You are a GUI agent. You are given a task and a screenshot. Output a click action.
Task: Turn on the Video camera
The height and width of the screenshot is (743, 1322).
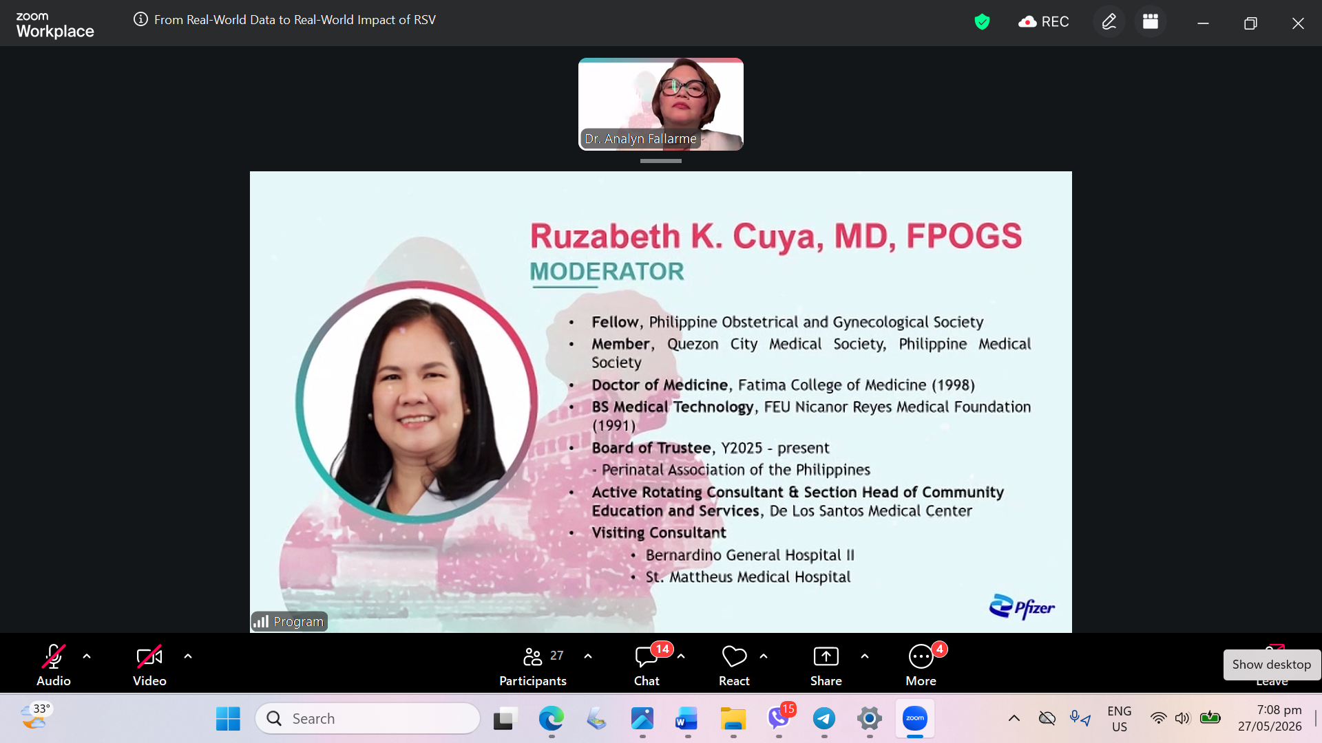click(x=149, y=665)
